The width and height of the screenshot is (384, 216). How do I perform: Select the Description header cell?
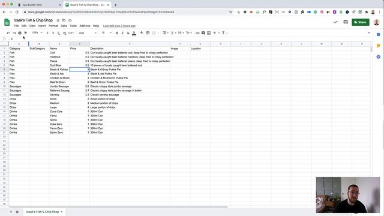pos(130,49)
